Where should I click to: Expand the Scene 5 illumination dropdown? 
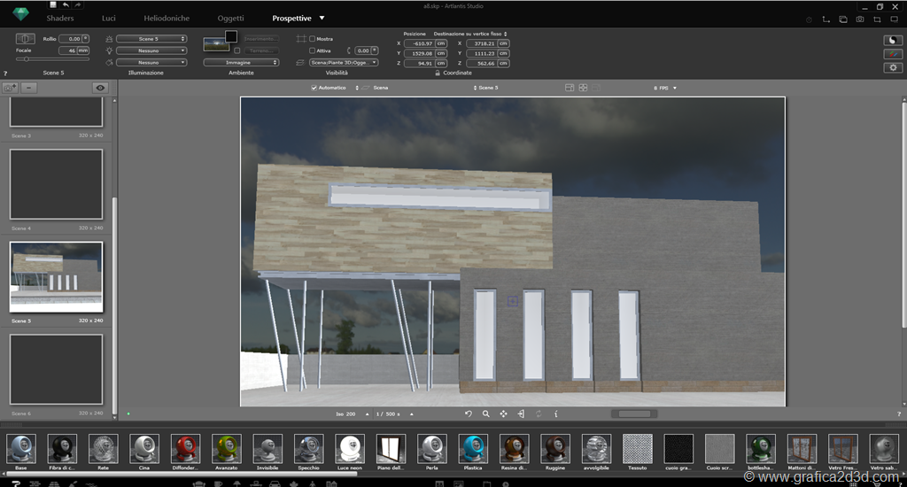[x=151, y=39]
